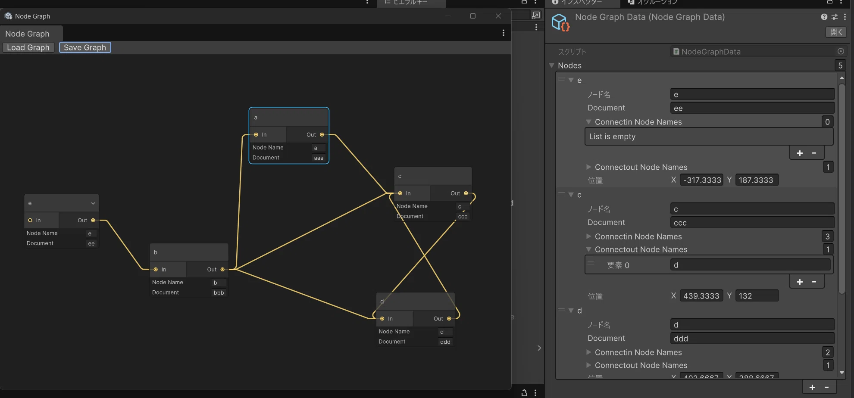This screenshot has width=854, height=398.
Task: Open Node Graph window kebab menu
Action: pyautogui.click(x=503, y=33)
